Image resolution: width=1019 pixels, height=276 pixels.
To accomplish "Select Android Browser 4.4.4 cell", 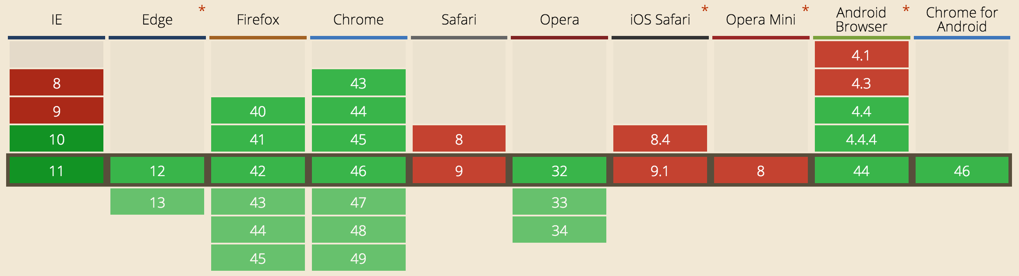I will [862, 139].
